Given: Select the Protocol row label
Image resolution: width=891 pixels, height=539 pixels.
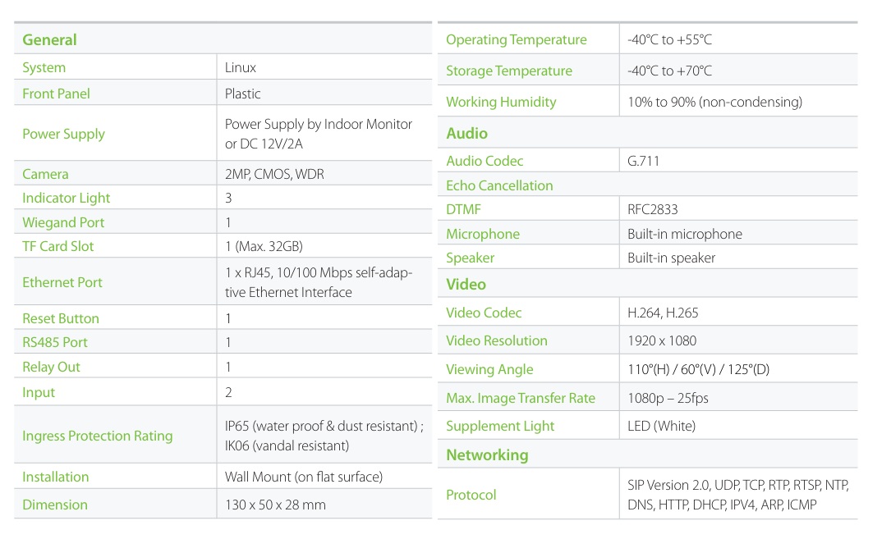Looking at the screenshot, I should (471, 495).
